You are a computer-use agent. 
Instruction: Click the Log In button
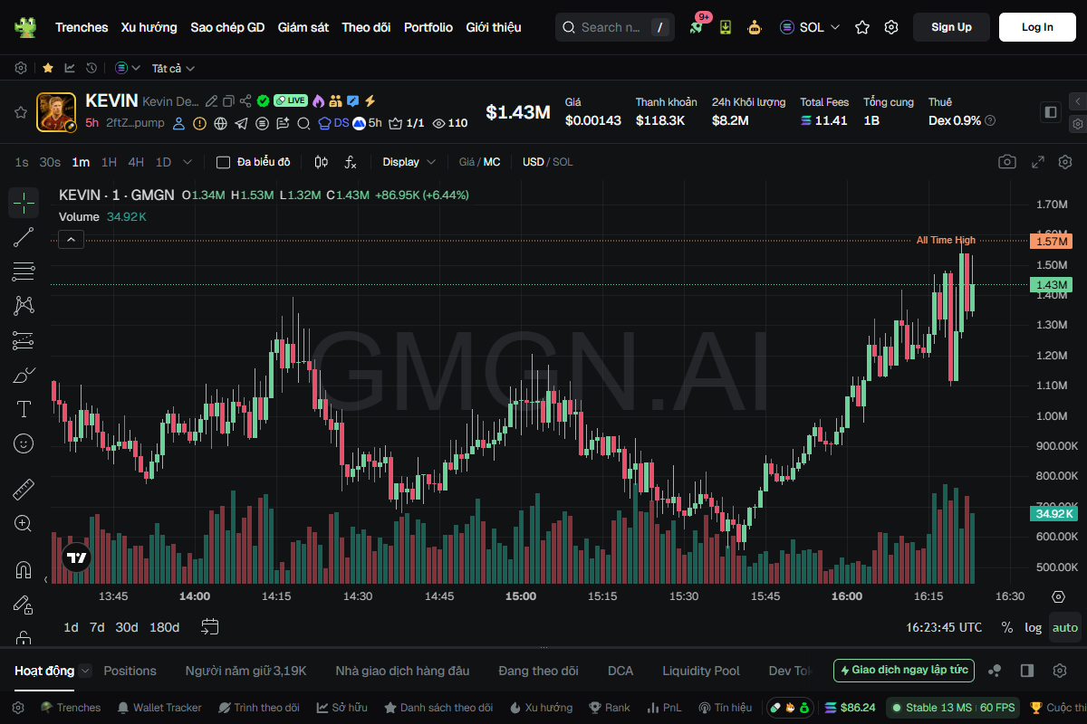pyautogui.click(x=1037, y=27)
